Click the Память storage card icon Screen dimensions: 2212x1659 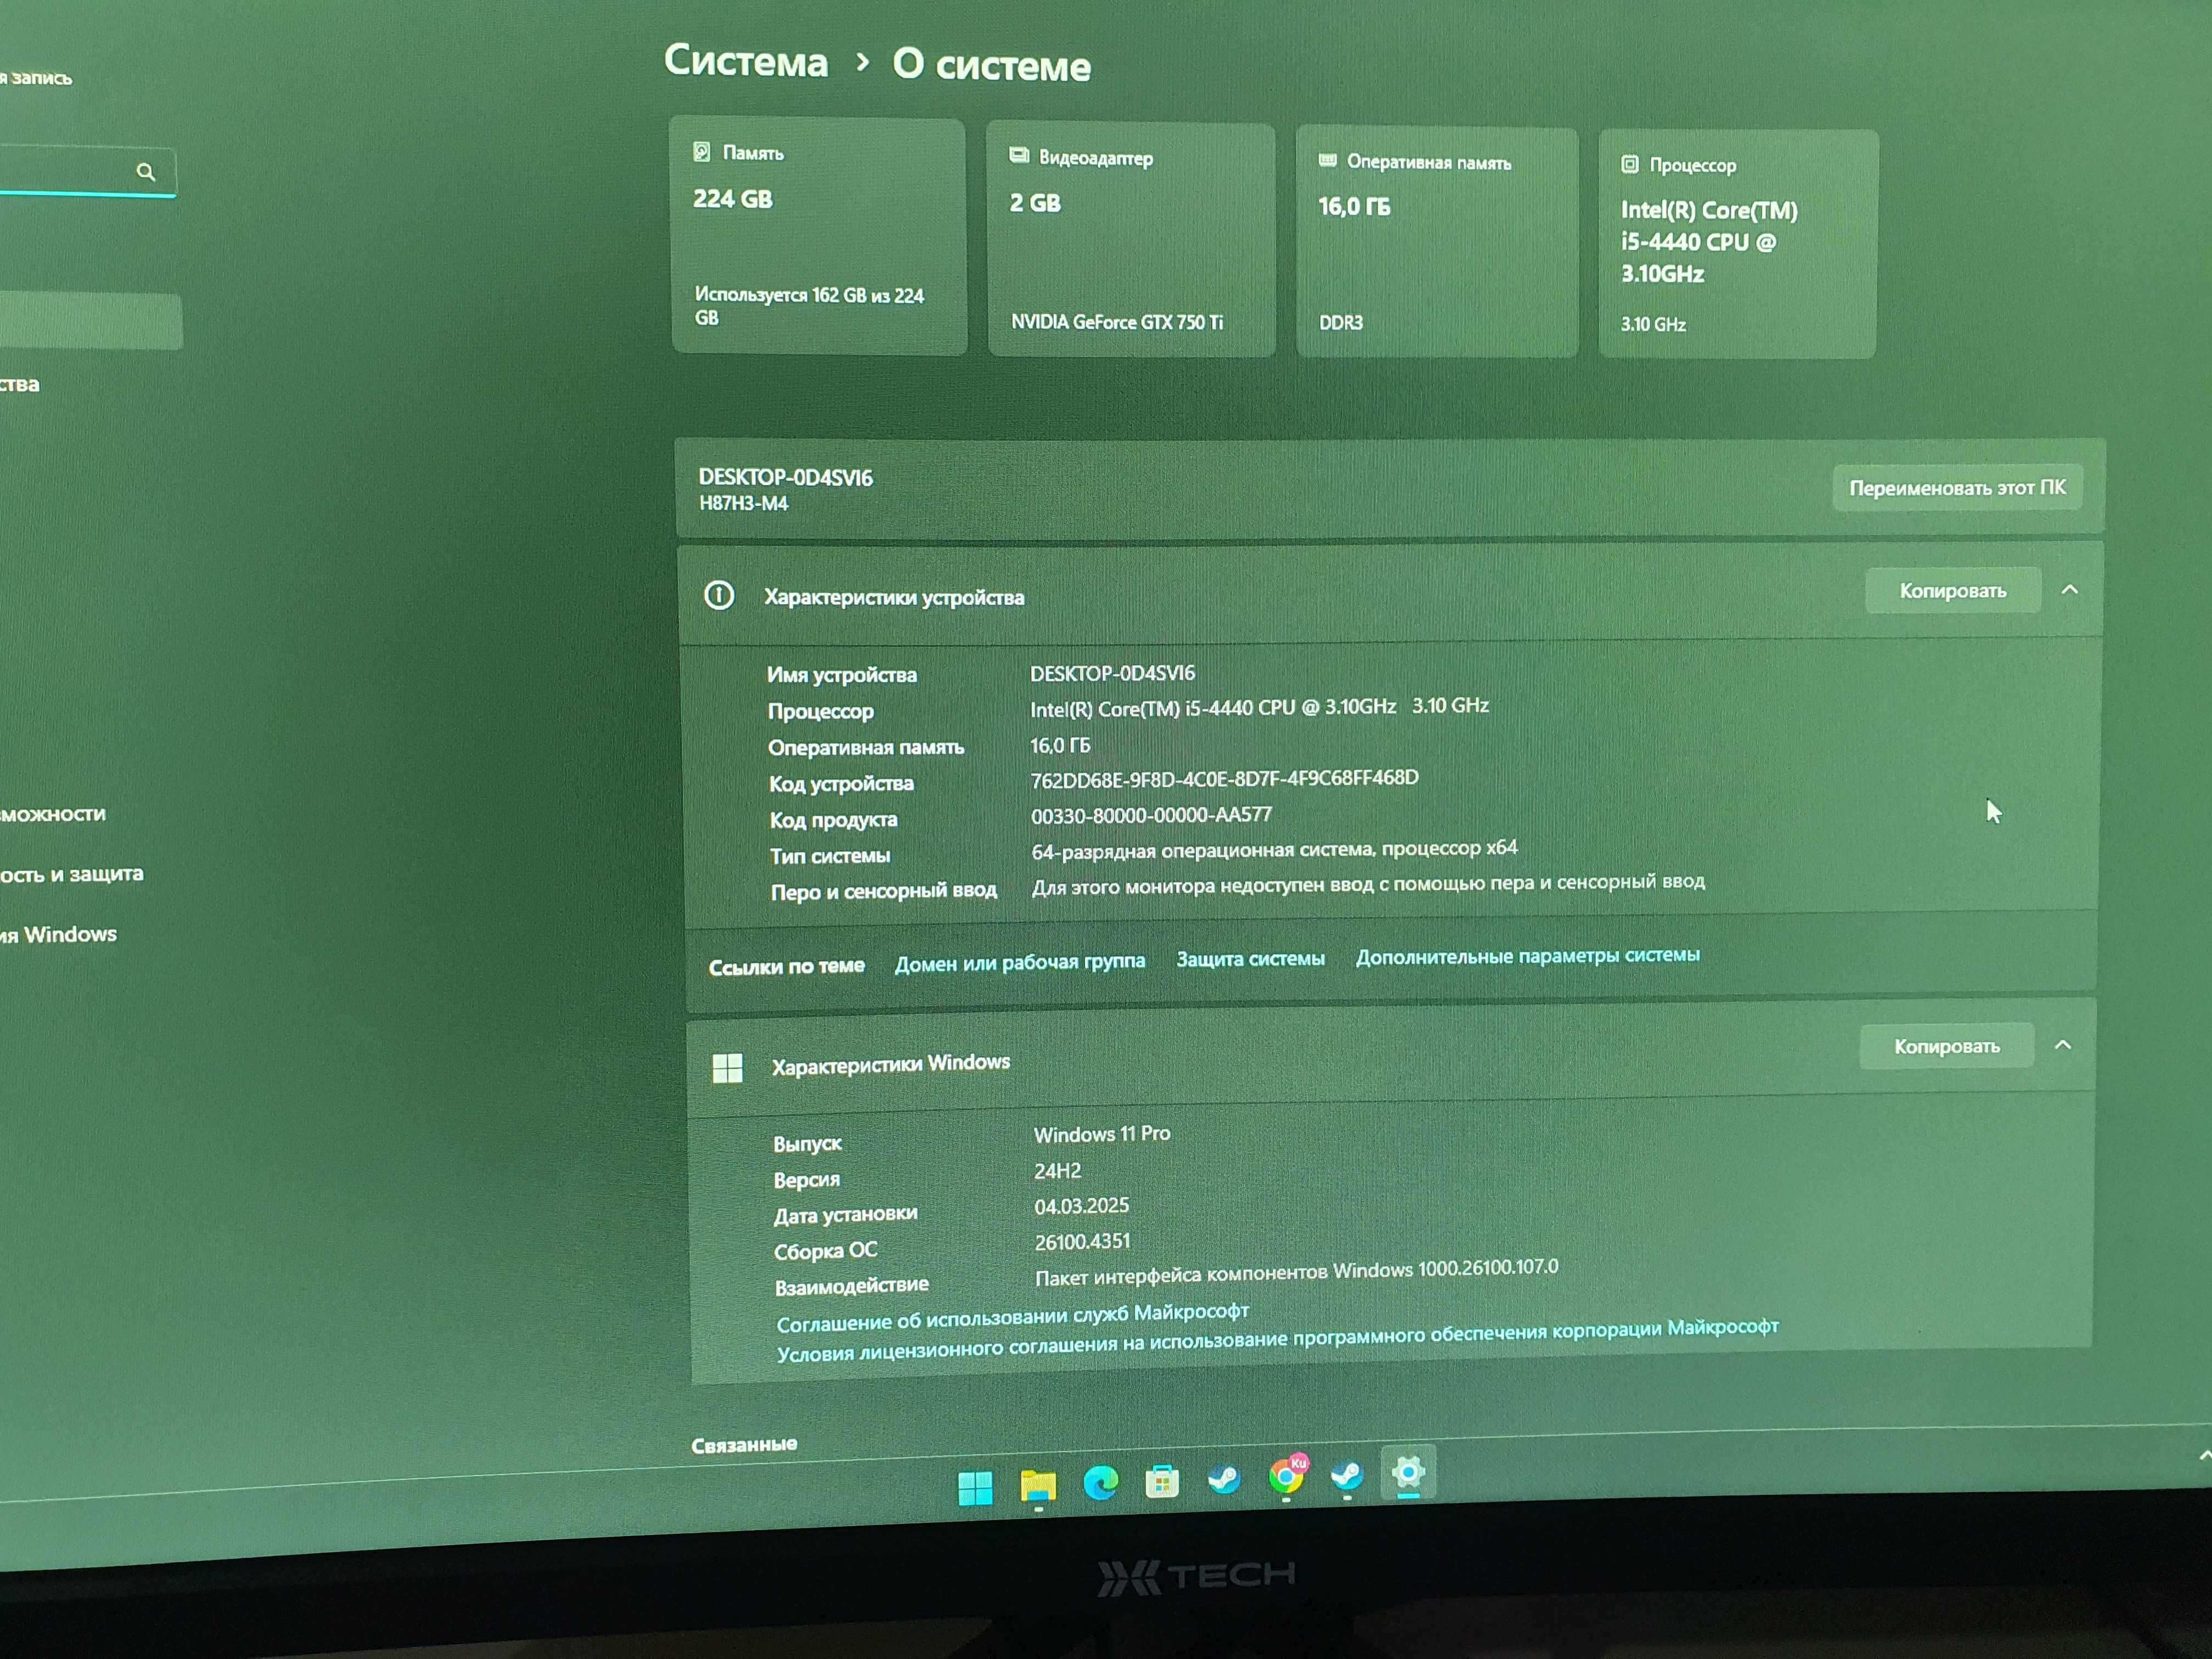click(702, 152)
